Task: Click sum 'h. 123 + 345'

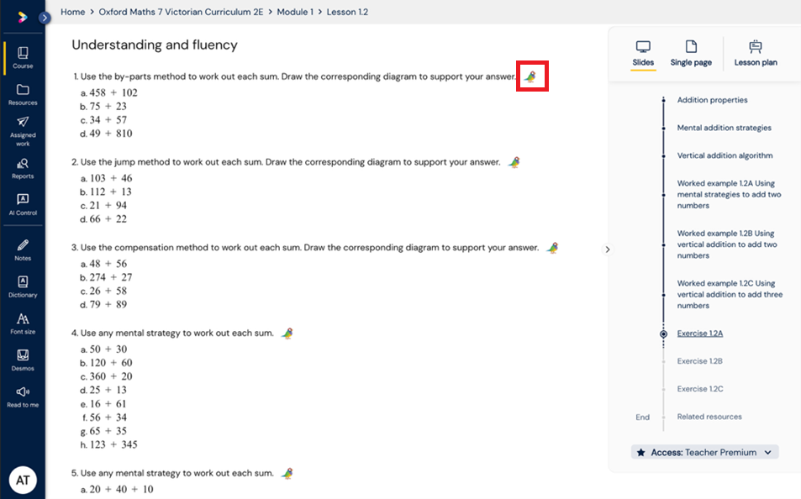Action: click(x=108, y=445)
